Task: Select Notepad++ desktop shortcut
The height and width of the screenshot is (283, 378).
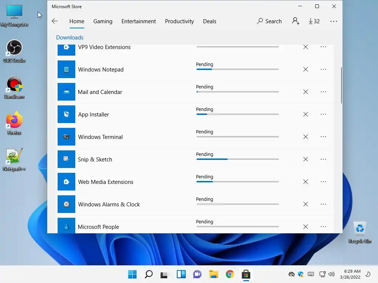Action: point(14,159)
